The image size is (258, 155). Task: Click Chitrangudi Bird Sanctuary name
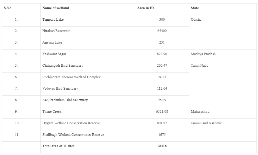pos(63,66)
